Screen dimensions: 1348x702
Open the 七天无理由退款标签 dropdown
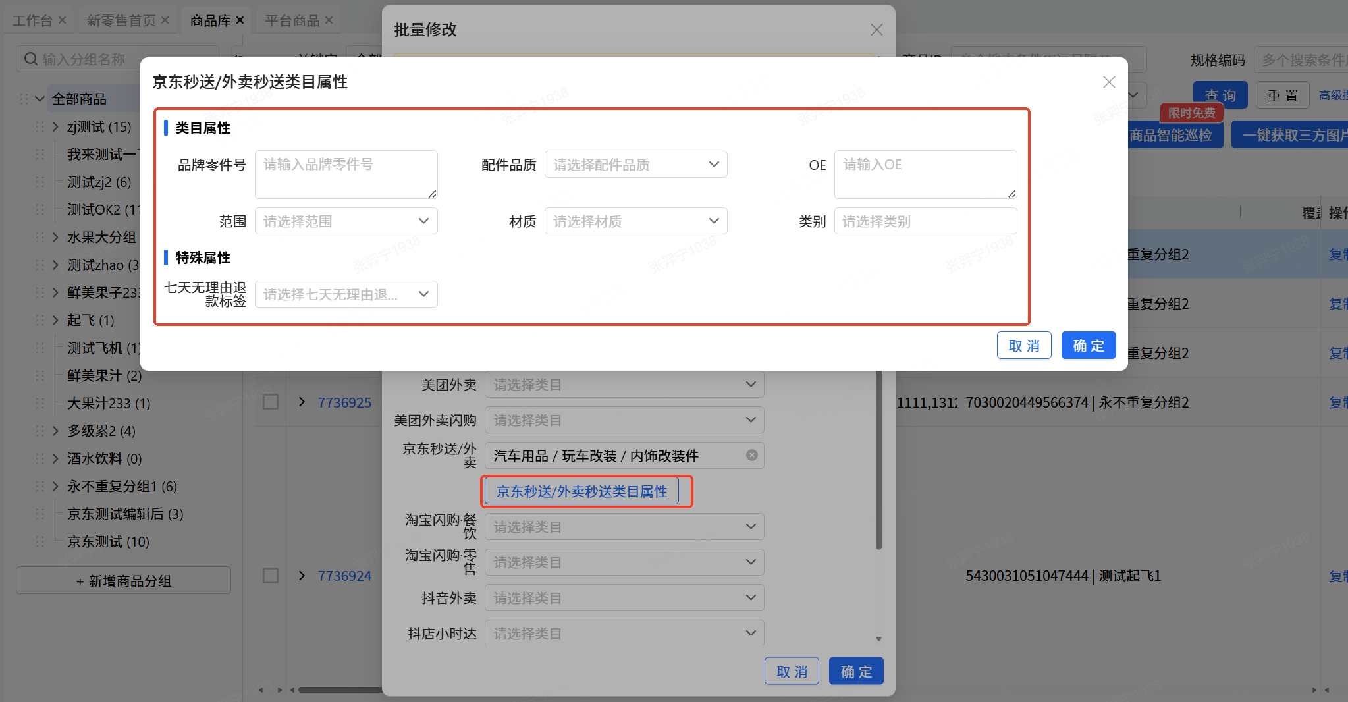(x=346, y=294)
